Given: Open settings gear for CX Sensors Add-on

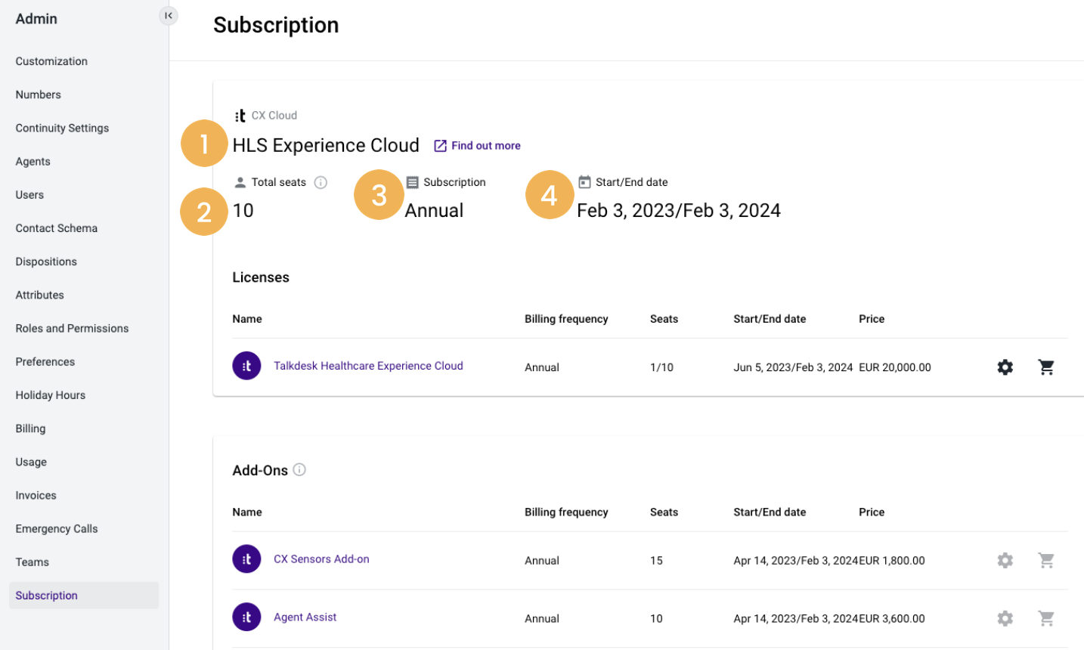Looking at the screenshot, I should click(x=1005, y=560).
